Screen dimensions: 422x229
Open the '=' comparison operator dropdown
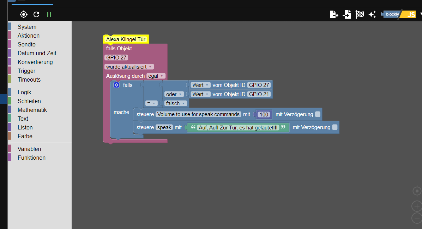click(x=151, y=103)
